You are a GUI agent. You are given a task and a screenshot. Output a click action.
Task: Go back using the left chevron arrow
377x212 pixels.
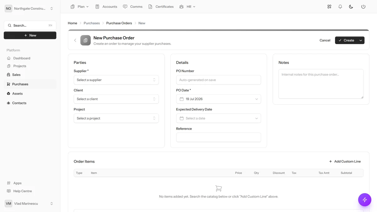75,40
